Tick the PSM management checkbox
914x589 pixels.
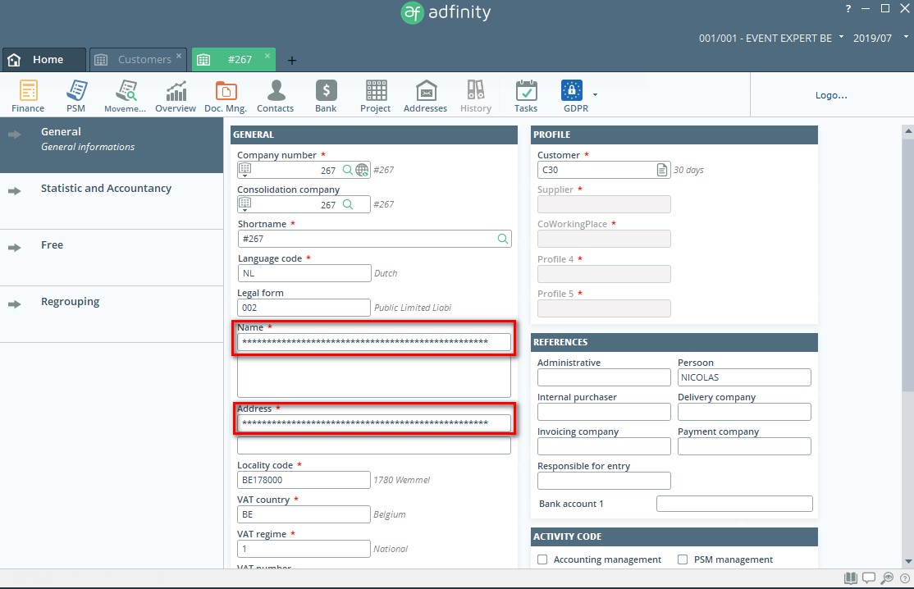683,559
